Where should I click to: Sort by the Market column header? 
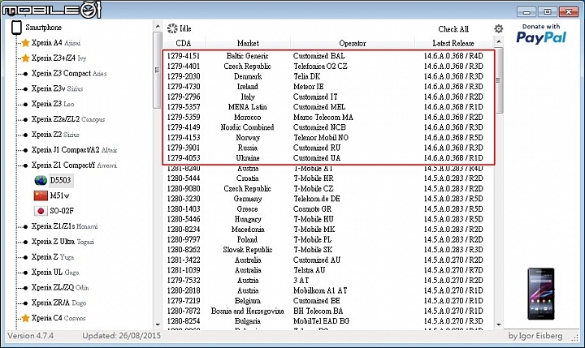tap(248, 43)
